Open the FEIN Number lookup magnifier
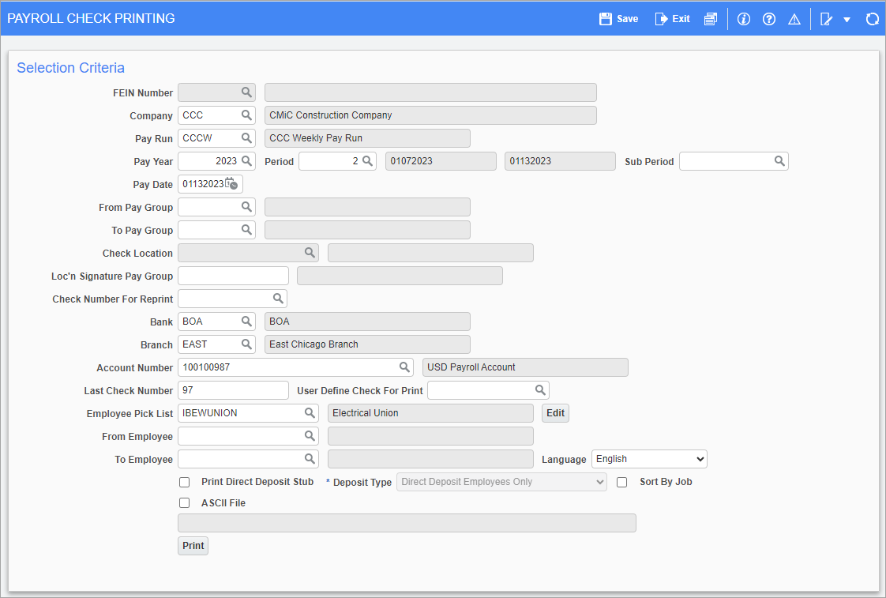This screenshot has height=598, width=886. (x=246, y=92)
